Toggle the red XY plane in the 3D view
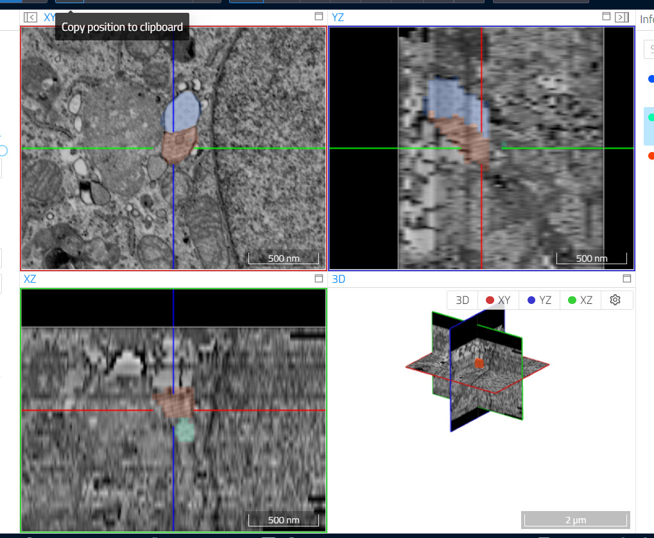Screen dimensions: 654x538 point(497,299)
